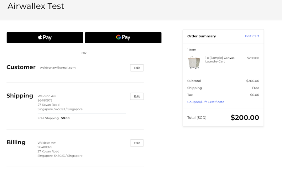Pay with the Google Pay button

[123, 38]
